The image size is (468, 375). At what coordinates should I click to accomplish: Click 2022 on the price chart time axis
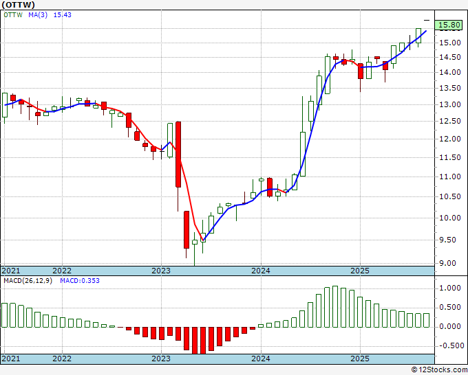point(62,271)
